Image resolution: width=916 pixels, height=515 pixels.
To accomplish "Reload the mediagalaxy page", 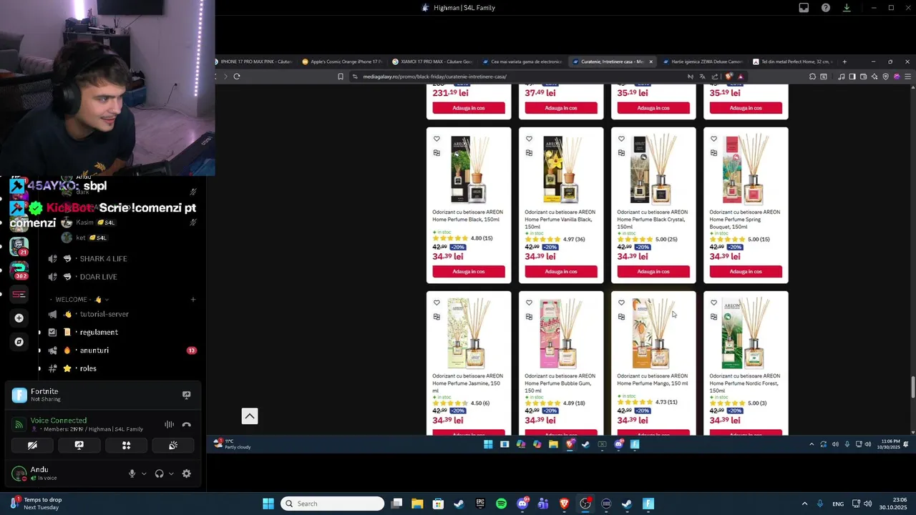I will [237, 77].
